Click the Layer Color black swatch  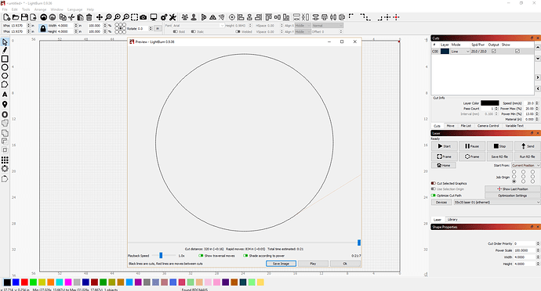[x=490, y=103]
